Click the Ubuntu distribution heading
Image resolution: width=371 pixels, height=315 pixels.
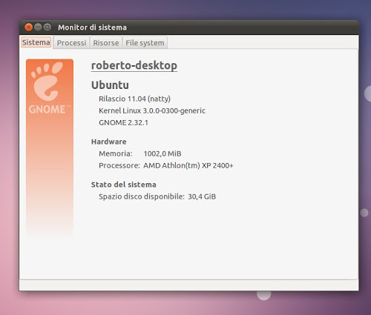pos(110,85)
